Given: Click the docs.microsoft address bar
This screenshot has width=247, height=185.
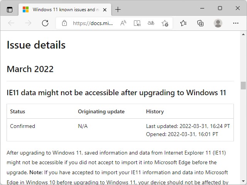Looking at the screenshot, I should [93, 23].
